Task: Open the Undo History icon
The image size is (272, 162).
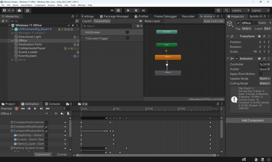Action: (218, 10)
